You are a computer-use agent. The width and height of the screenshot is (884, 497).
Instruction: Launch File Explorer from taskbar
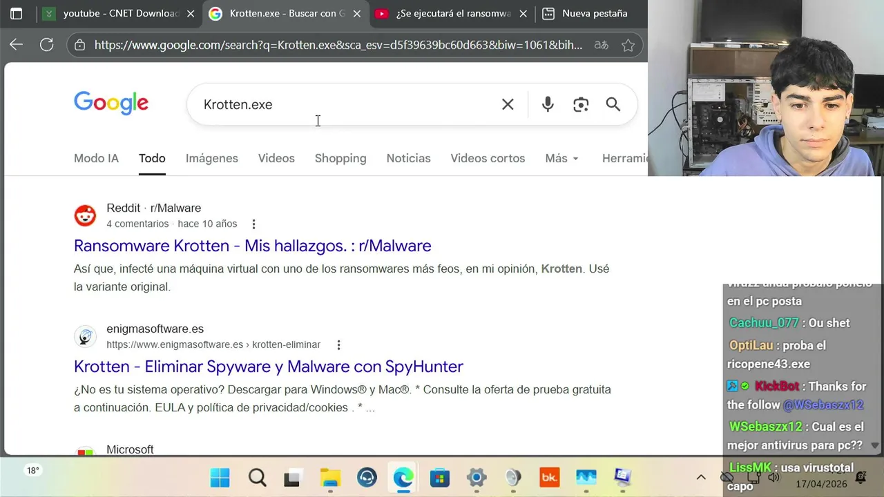coord(330,477)
